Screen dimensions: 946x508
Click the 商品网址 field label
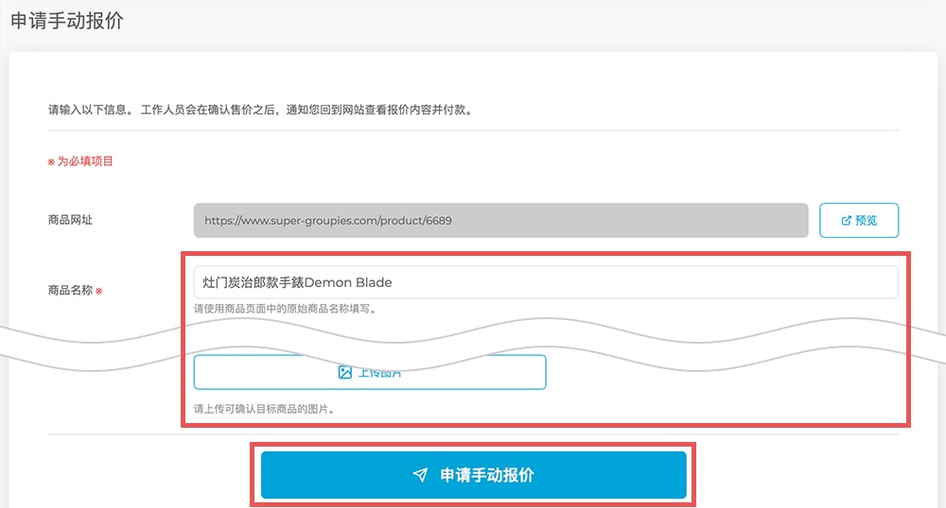(x=71, y=220)
